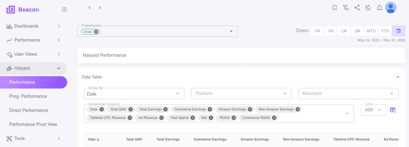The width and height of the screenshot is (409, 147).
Task: Open Halyard Performance submenu item
Action: [x=33, y=82]
